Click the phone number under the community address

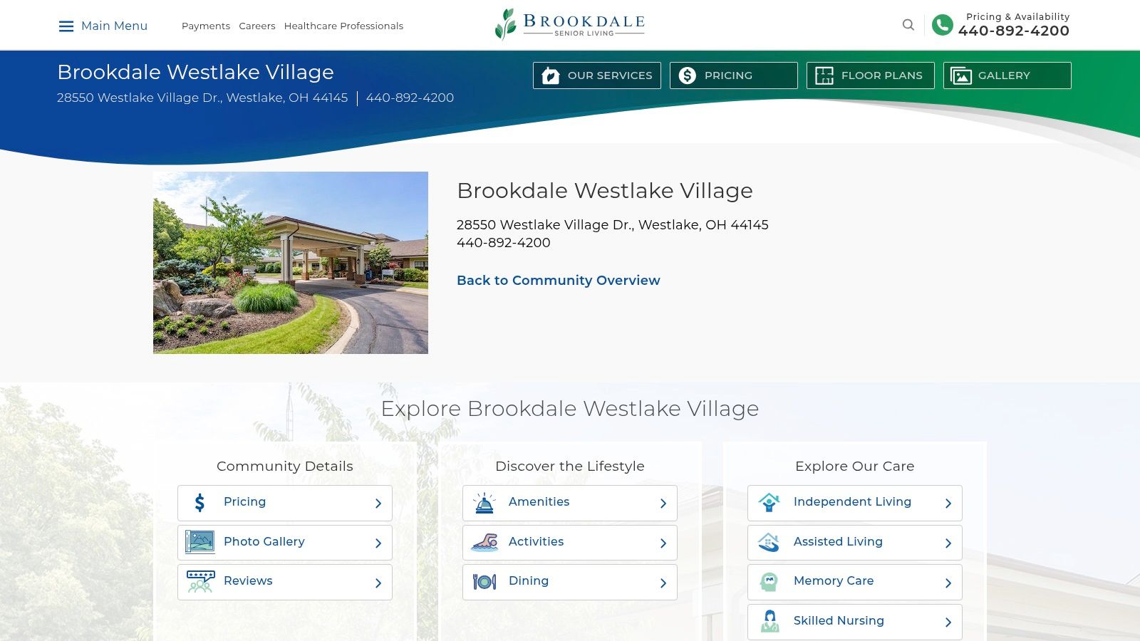(x=504, y=243)
